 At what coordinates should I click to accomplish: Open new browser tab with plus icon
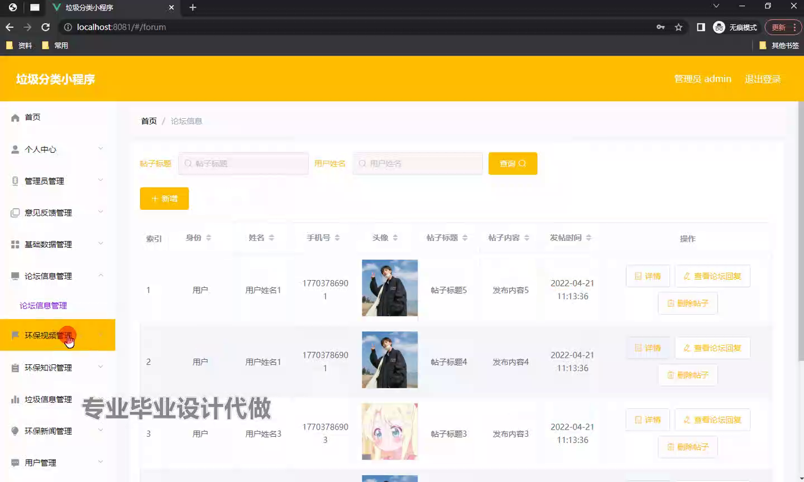pyautogui.click(x=193, y=7)
